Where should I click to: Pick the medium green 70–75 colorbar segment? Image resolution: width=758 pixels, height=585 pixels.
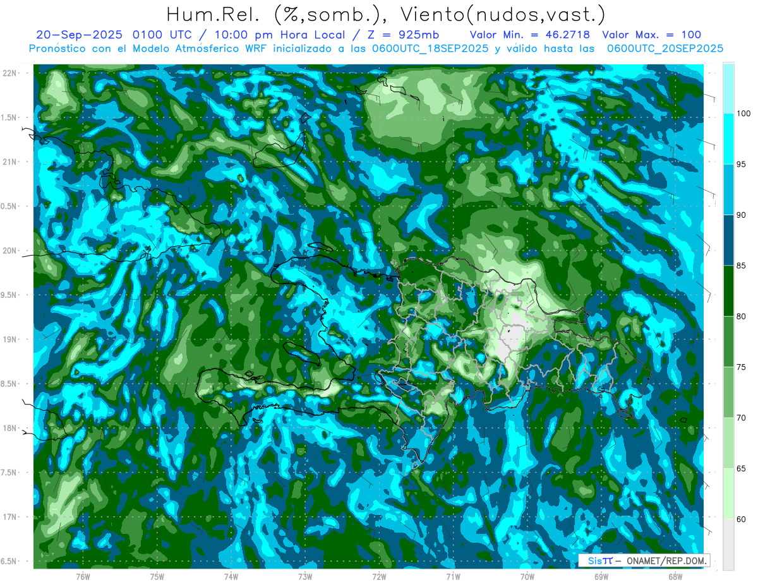point(728,393)
